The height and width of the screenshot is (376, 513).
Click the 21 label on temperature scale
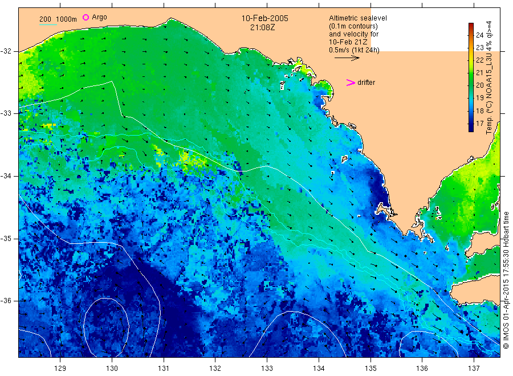[x=479, y=72]
